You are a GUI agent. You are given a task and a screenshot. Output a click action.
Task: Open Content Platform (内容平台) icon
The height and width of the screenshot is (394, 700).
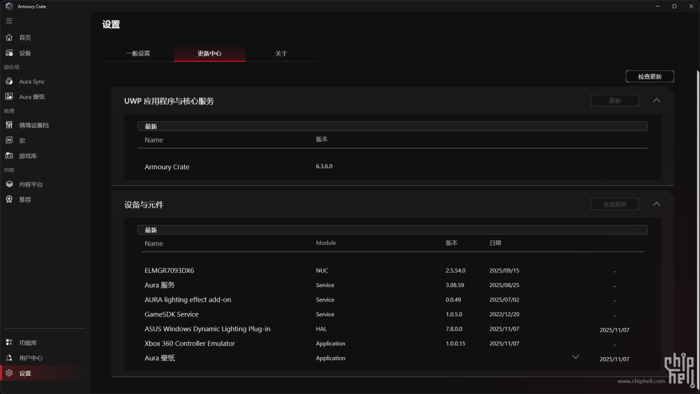click(9, 184)
